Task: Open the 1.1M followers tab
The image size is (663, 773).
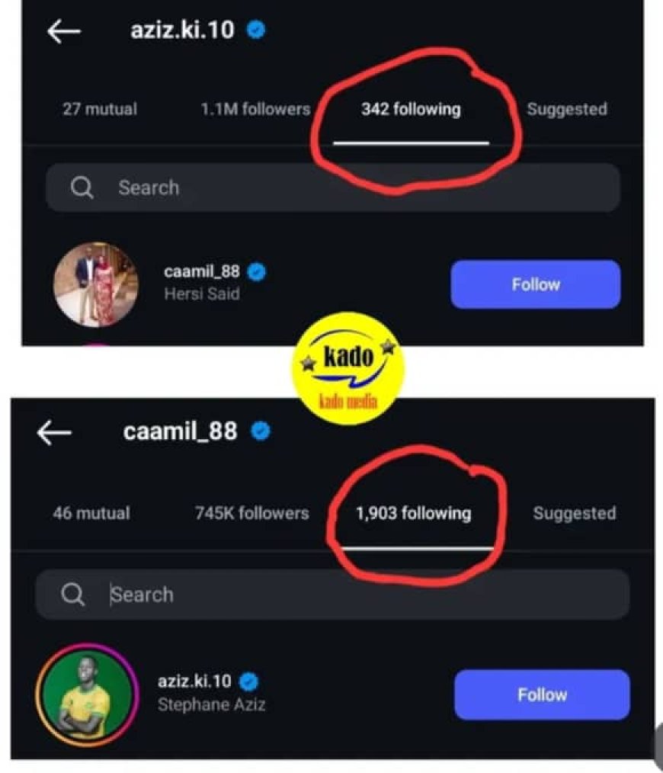Action: pos(255,109)
